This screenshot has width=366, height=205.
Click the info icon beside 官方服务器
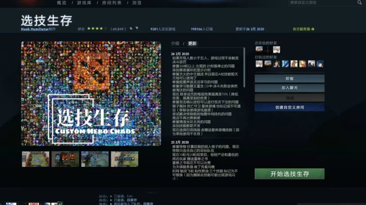(313, 29)
